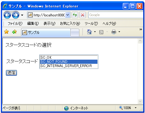Minimize the Internet Explorer window
This screenshot has height=113, width=145.
(x=126, y=6)
